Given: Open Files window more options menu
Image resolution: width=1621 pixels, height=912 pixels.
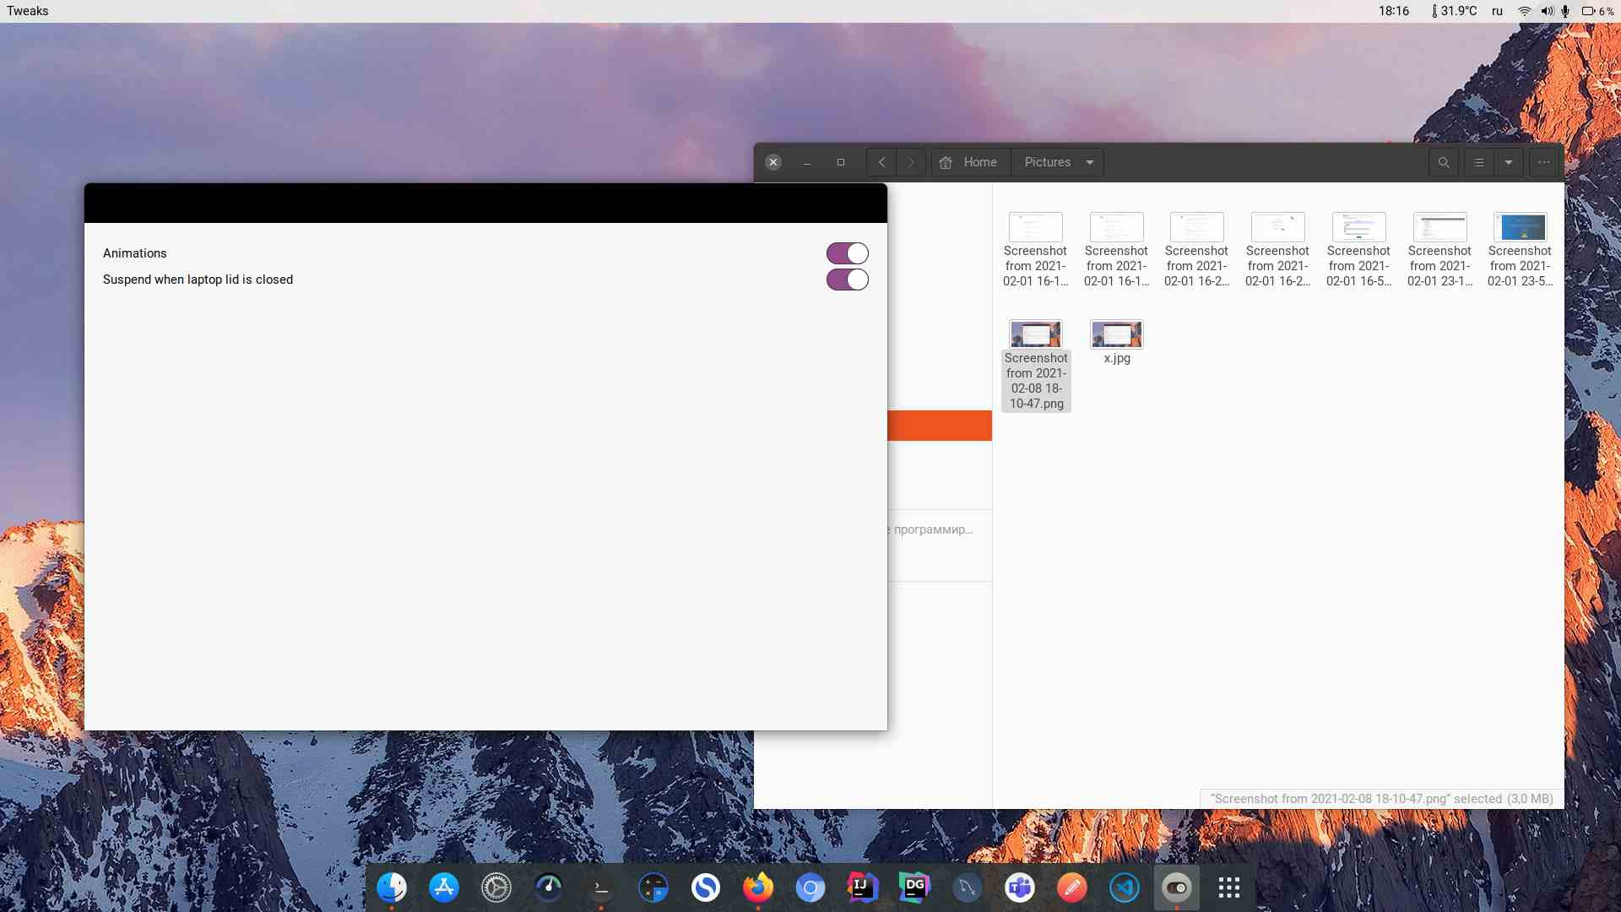Looking at the screenshot, I should tap(1544, 162).
